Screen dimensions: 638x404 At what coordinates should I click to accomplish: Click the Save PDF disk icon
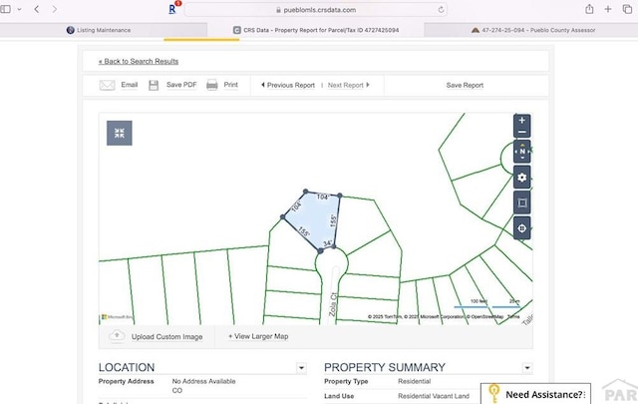coord(154,85)
